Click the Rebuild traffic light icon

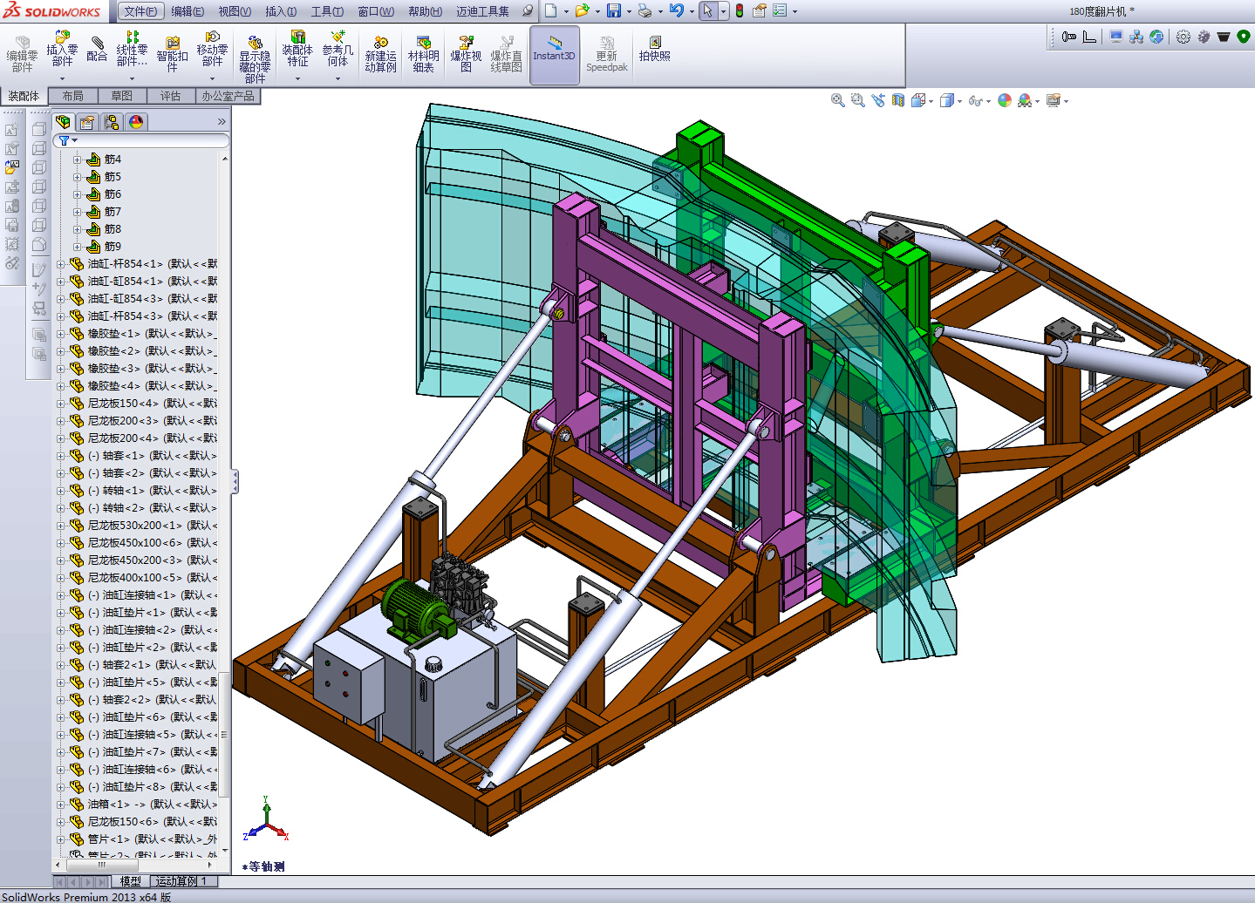point(740,11)
